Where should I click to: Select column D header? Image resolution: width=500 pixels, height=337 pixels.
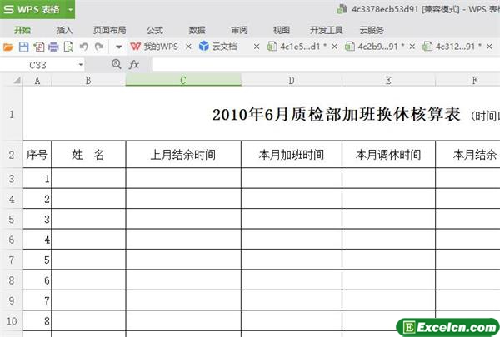(x=292, y=81)
